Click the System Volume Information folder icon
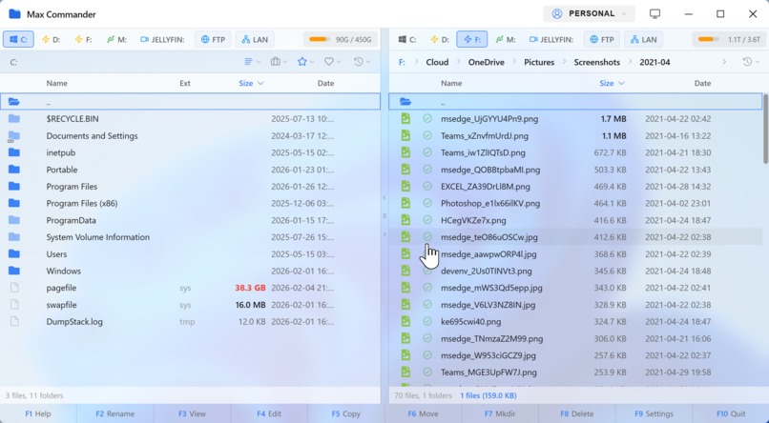The height and width of the screenshot is (423, 769). pos(14,237)
